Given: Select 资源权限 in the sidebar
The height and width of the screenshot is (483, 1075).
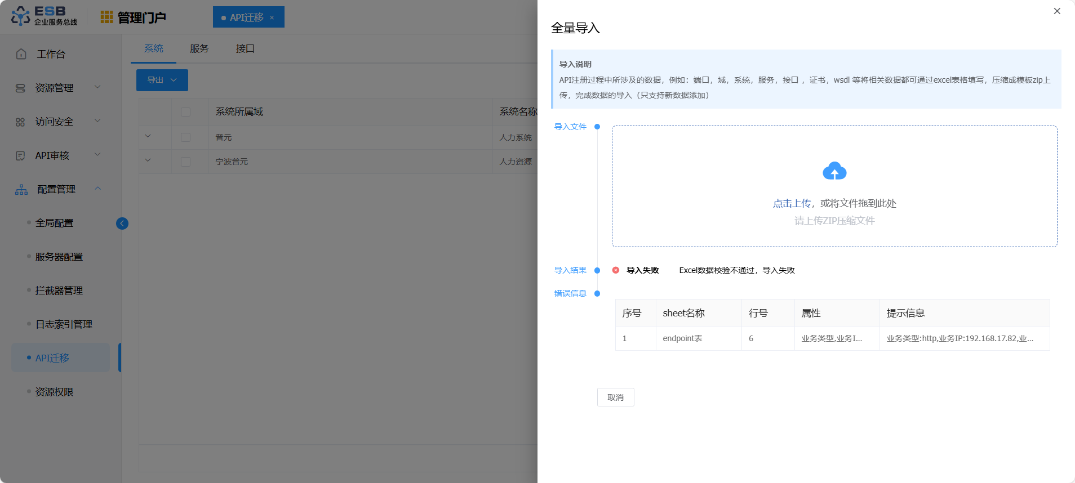Looking at the screenshot, I should point(54,392).
